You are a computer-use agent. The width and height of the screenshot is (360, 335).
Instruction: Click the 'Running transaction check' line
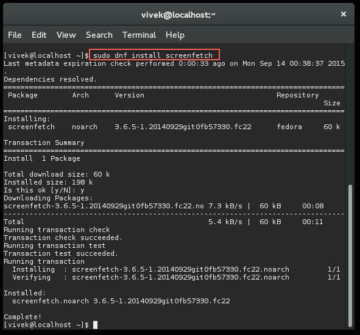[57, 230]
